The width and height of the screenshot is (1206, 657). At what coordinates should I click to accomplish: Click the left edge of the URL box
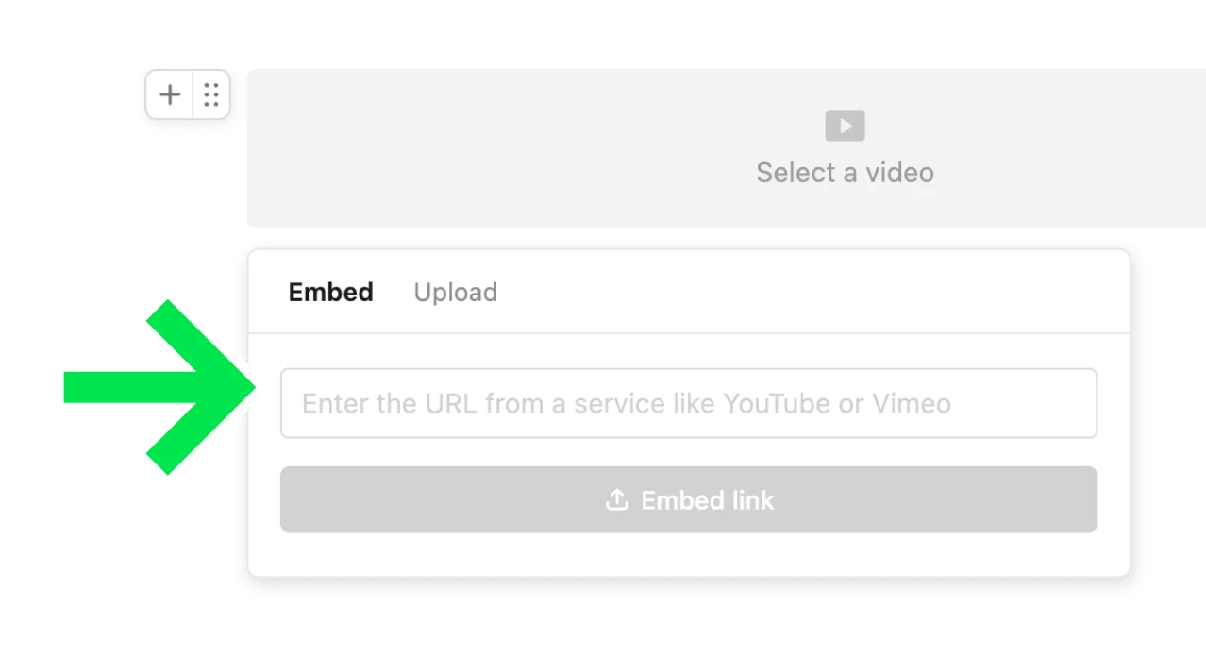click(288, 403)
